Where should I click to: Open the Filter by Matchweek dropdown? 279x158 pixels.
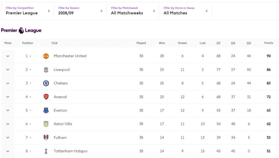tap(133, 11)
